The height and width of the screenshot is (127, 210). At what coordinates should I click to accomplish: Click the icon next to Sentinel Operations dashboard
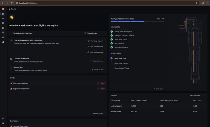pyautogui.click(x=11, y=126)
